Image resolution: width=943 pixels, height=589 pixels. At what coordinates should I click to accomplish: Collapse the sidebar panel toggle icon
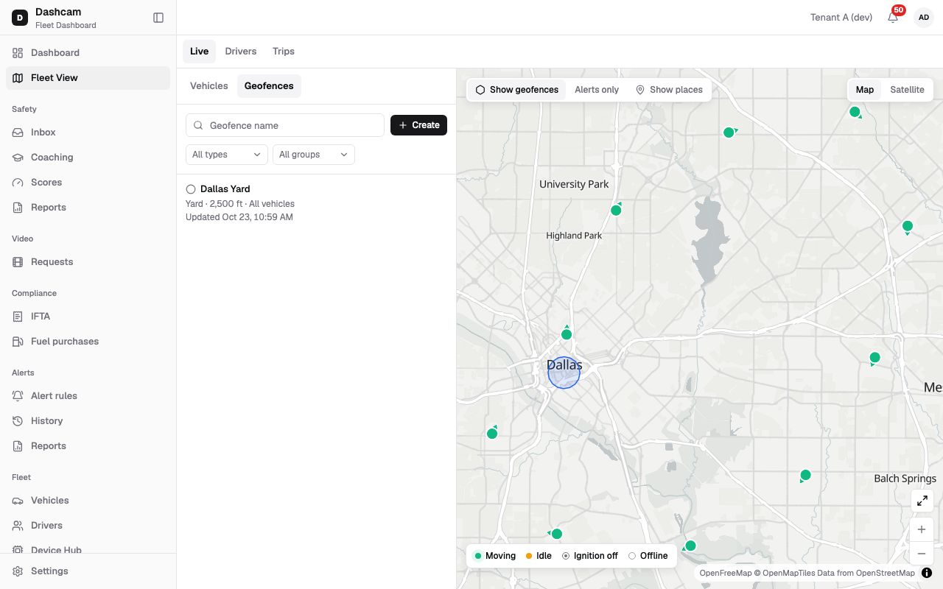[158, 18]
